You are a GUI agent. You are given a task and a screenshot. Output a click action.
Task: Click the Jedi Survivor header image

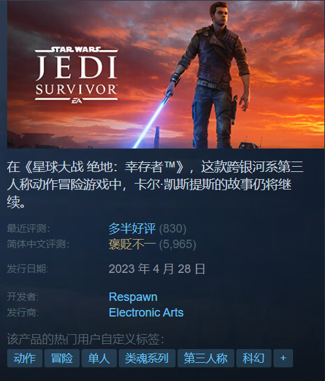tap(166, 74)
